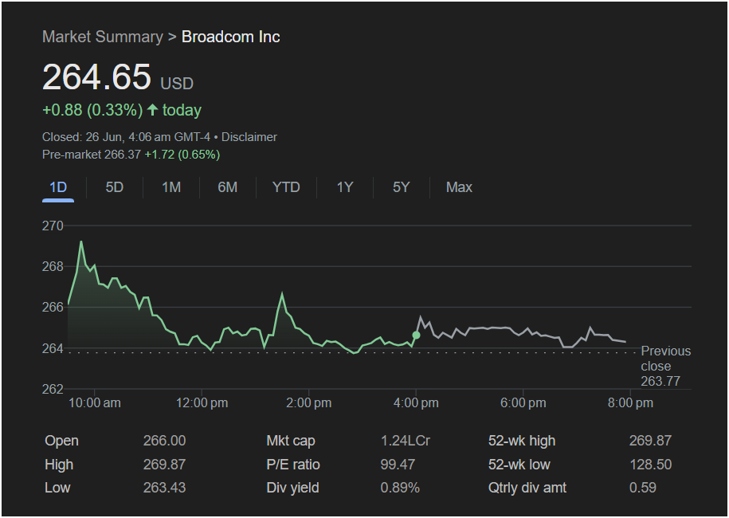Click the Mkt cap label

click(x=291, y=441)
